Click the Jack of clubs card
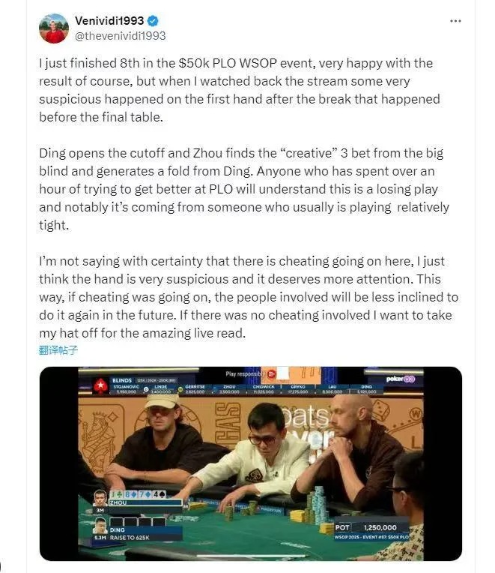 115,494
